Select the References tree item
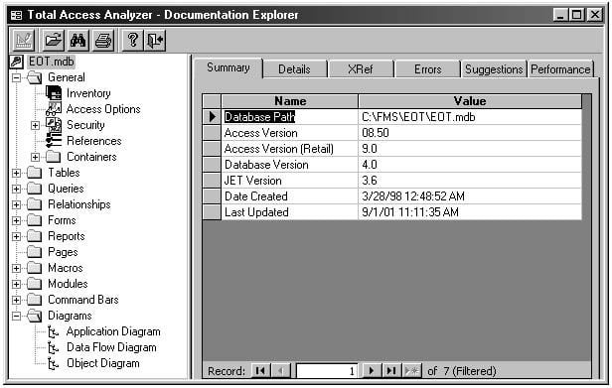The width and height of the screenshot is (612, 388). click(94, 141)
